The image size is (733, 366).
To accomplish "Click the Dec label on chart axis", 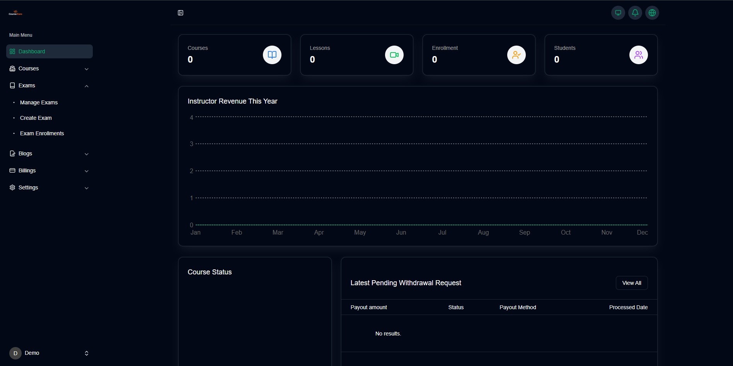I will [642, 232].
